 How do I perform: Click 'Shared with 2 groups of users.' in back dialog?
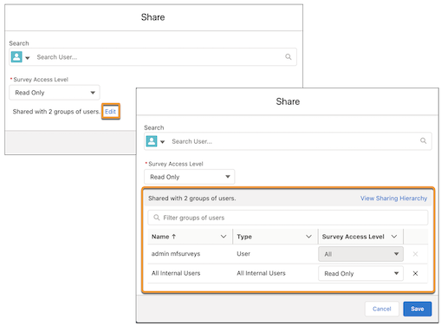coord(56,112)
